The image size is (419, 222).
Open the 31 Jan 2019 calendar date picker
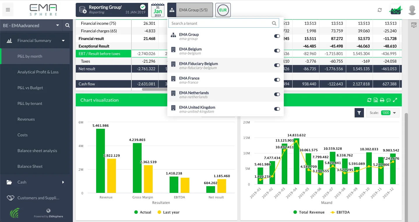click(x=158, y=10)
